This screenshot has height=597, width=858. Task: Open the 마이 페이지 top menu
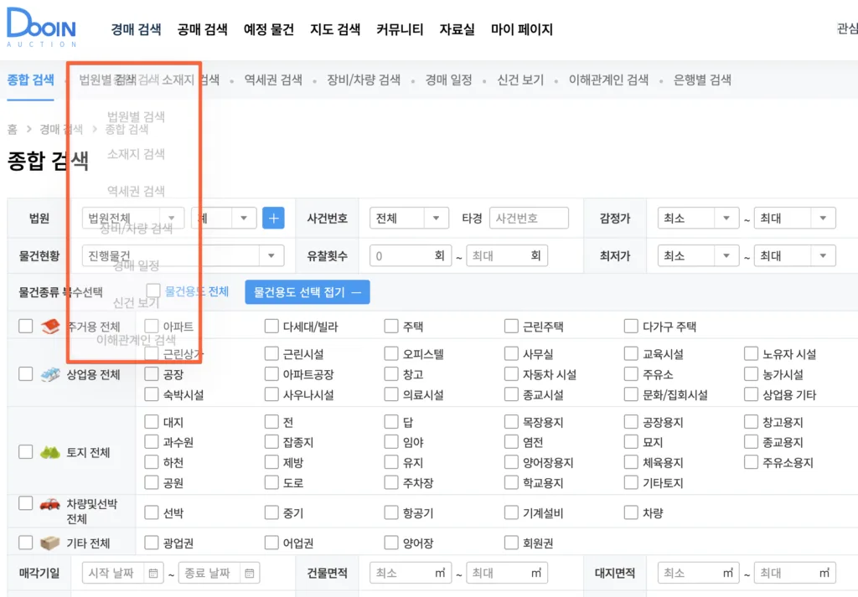tap(521, 29)
